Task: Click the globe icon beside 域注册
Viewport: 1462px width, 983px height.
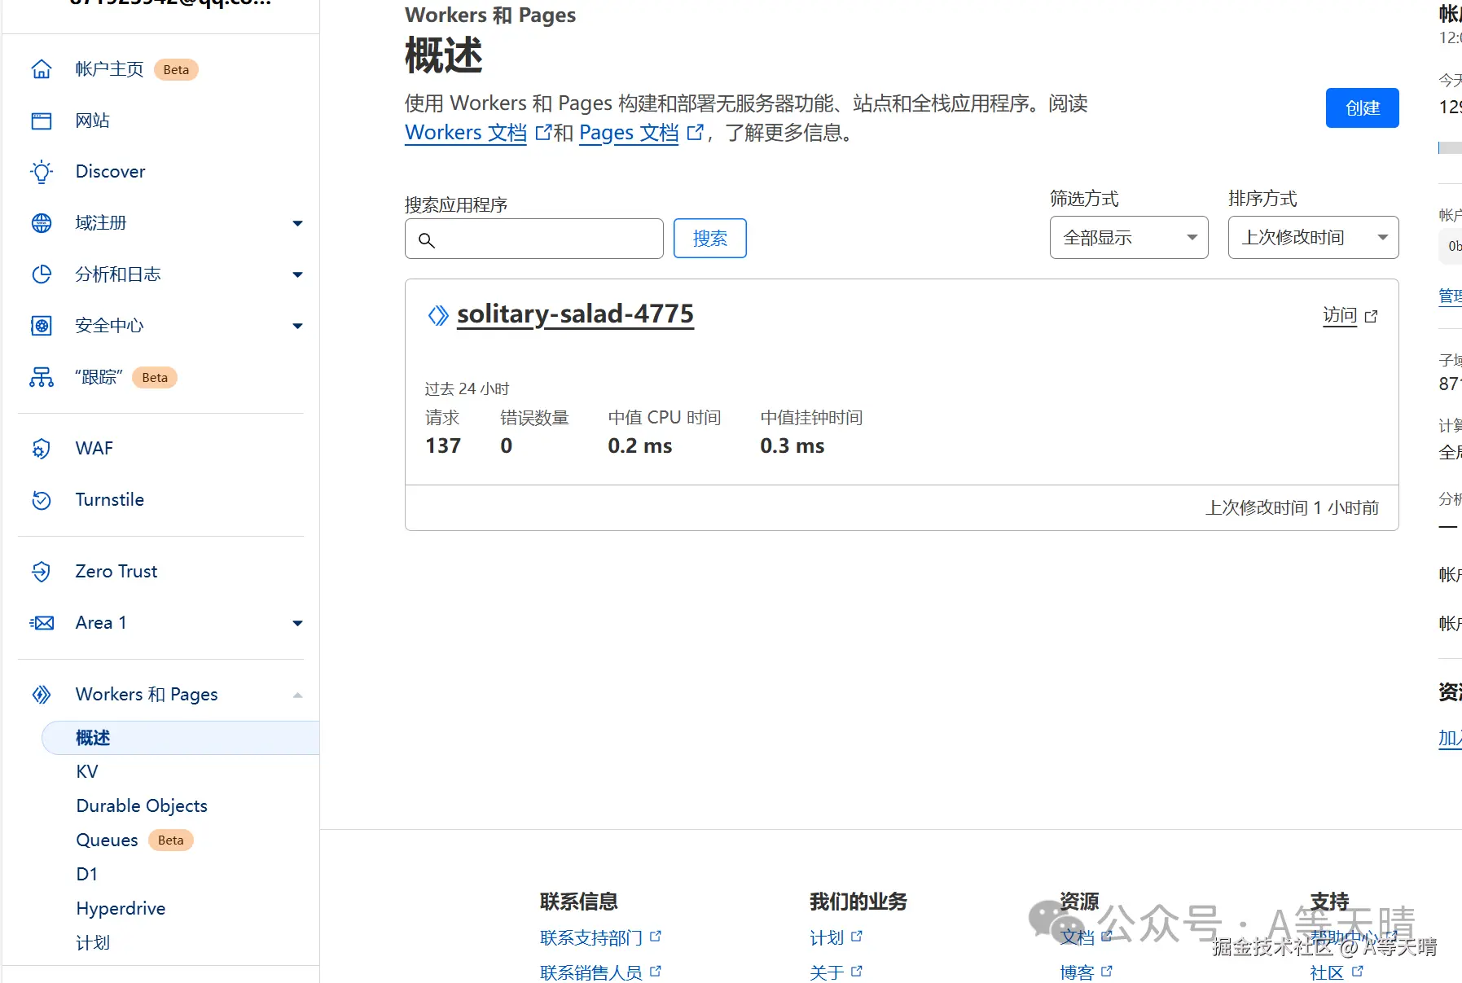Action: point(42,223)
